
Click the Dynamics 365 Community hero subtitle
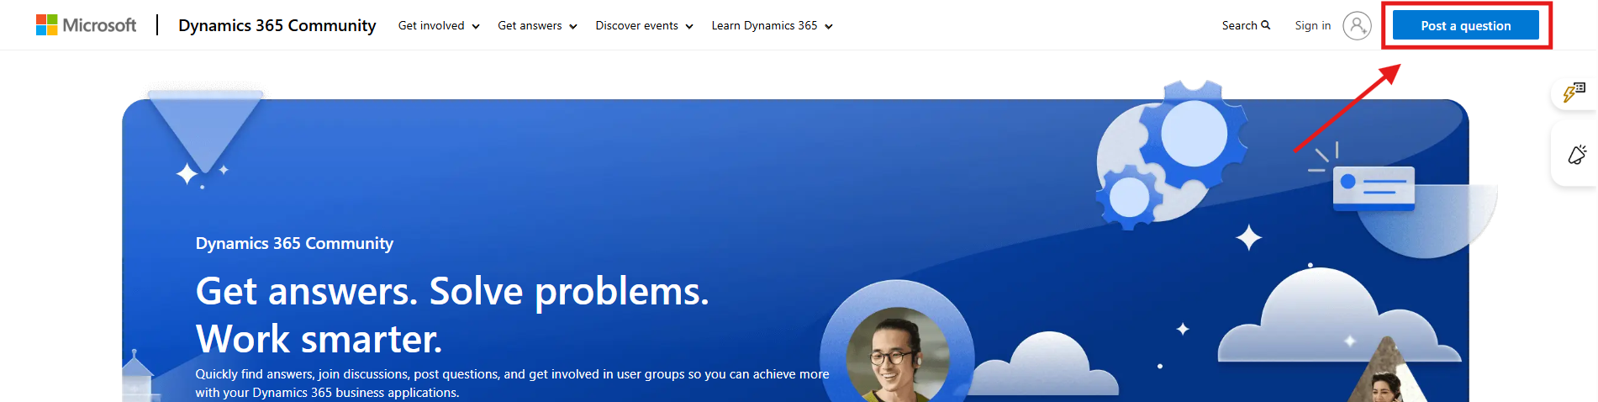(294, 243)
